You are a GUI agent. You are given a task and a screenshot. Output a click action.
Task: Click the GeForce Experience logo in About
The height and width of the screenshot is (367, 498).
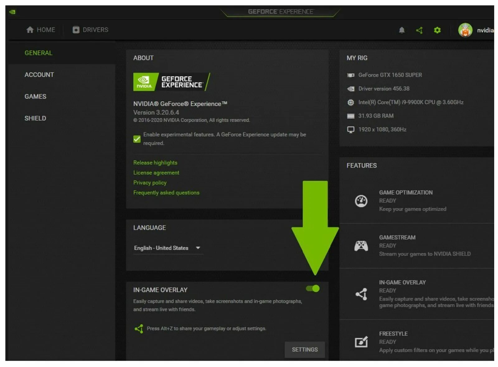pyautogui.click(x=171, y=82)
